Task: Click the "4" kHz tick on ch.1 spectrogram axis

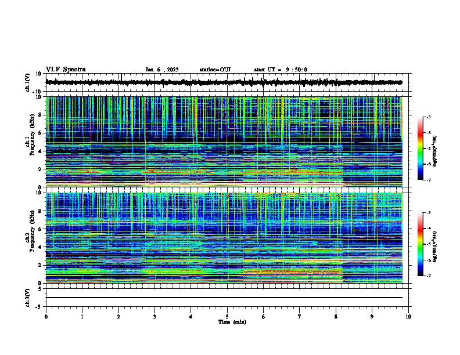Action: pos(40,151)
